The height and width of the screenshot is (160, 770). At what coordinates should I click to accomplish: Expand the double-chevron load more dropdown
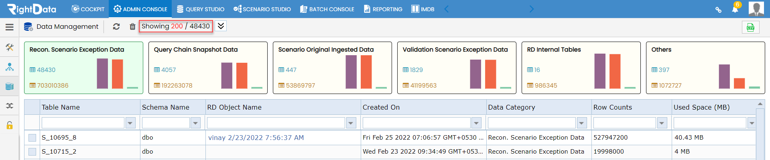point(221,26)
